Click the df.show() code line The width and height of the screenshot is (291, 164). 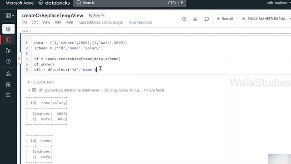(44, 64)
